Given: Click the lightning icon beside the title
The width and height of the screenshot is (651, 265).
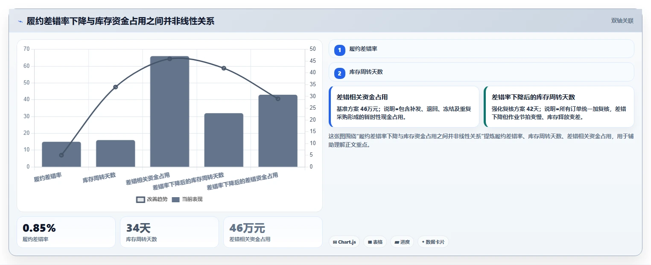Looking at the screenshot, I should coord(20,21).
